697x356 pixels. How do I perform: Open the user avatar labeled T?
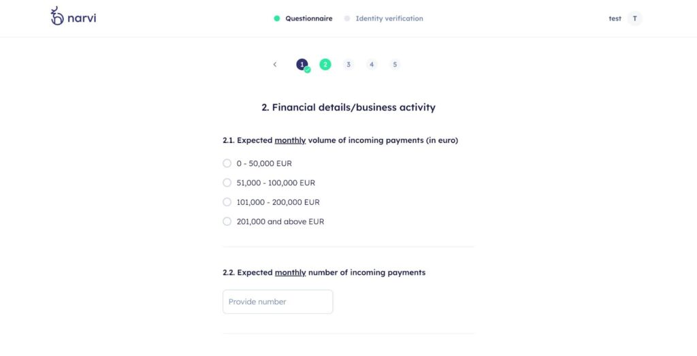coord(634,18)
